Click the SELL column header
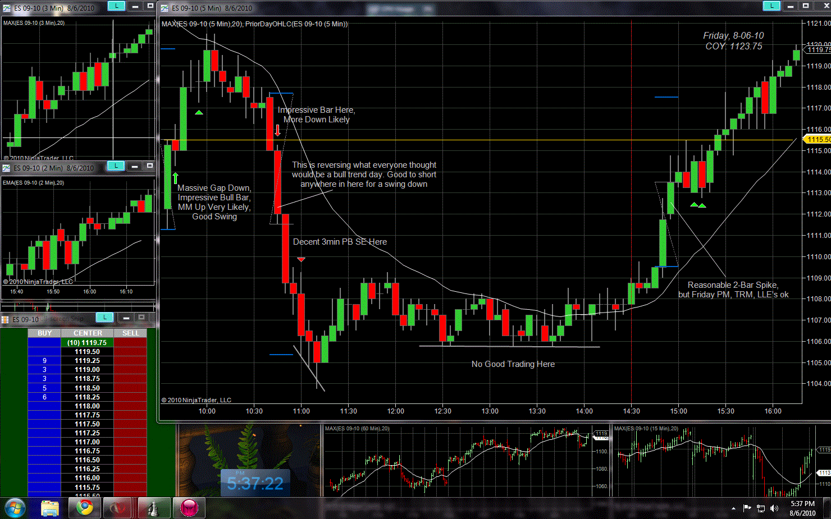The width and height of the screenshot is (831, 519). point(130,333)
